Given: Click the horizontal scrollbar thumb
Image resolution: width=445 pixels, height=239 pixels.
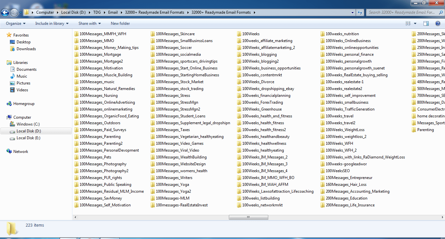Looking at the screenshot, I should click(248, 217).
